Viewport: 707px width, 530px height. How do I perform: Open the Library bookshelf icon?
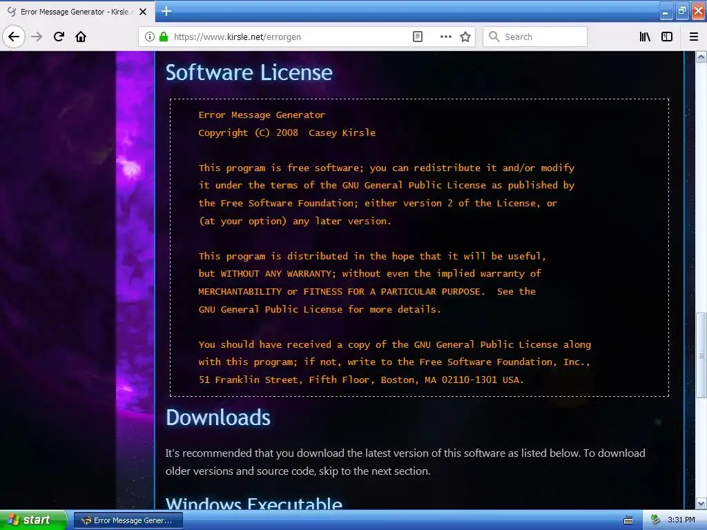645,37
